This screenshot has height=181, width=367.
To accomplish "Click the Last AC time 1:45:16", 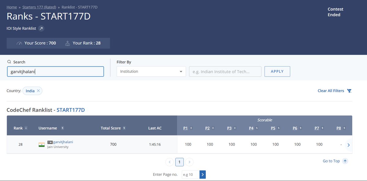I will point(155,144).
